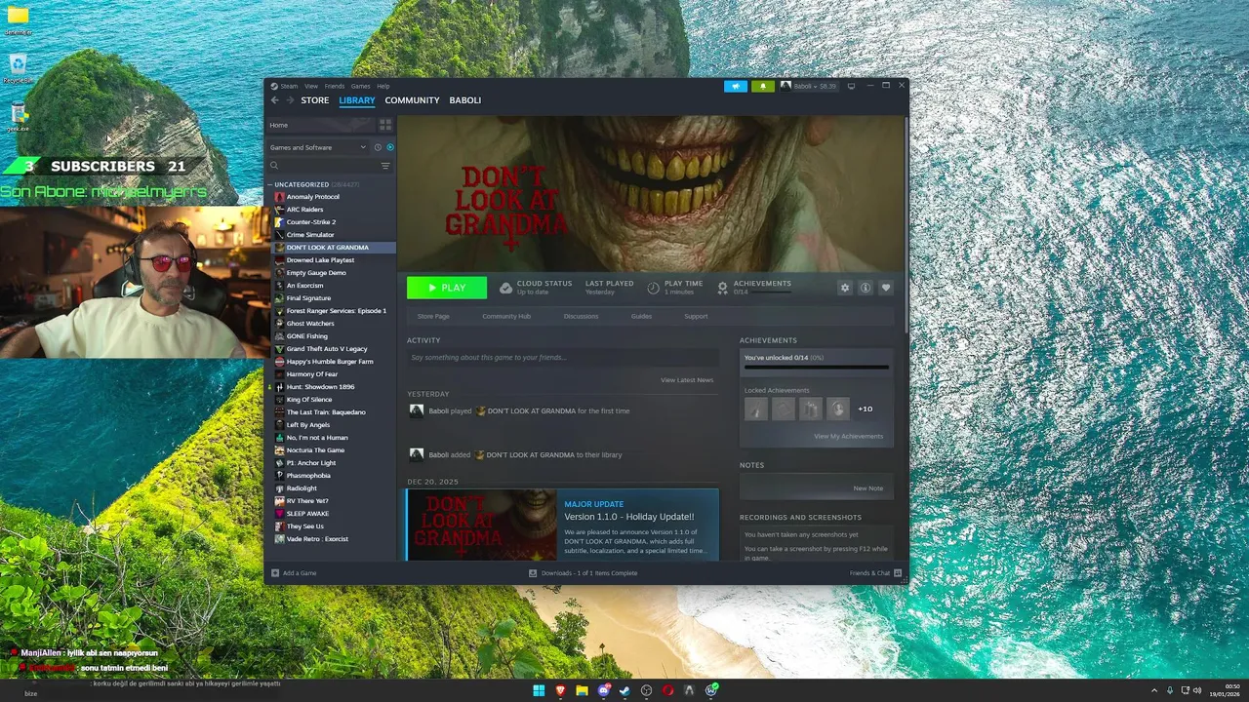Select Grand Theft Auto V Legacy entry
This screenshot has width=1249, height=702.
(x=332, y=349)
